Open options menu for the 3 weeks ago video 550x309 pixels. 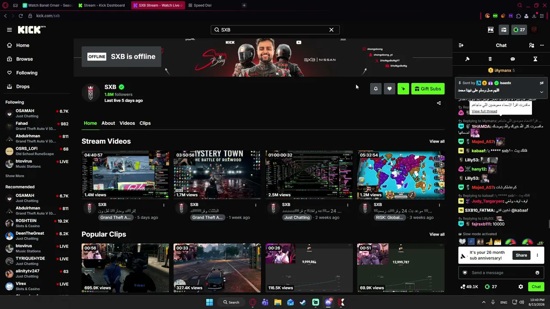tap(439, 205)
